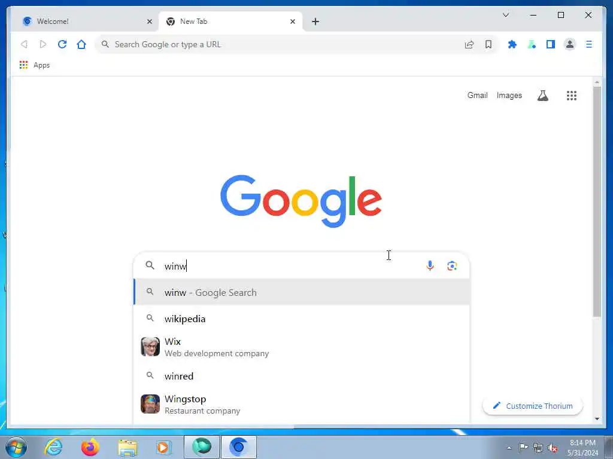The height and width of the screenshot is (459, 613).
Task: Click the magnifier icon in the search box
Action: [x=150, y=265]
